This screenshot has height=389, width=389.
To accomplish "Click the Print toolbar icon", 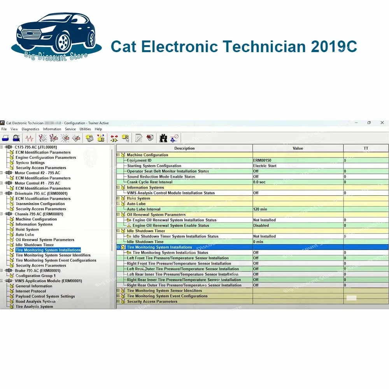I will [x=5, y=138].
